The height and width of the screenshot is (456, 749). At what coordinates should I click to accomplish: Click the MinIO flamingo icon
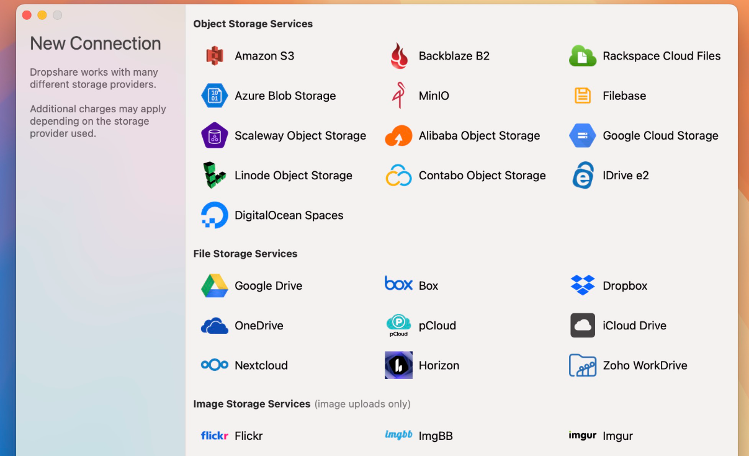point(398,96)
